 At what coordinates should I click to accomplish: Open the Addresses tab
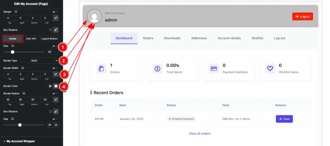pyautogui.click(x=199, y=38)
